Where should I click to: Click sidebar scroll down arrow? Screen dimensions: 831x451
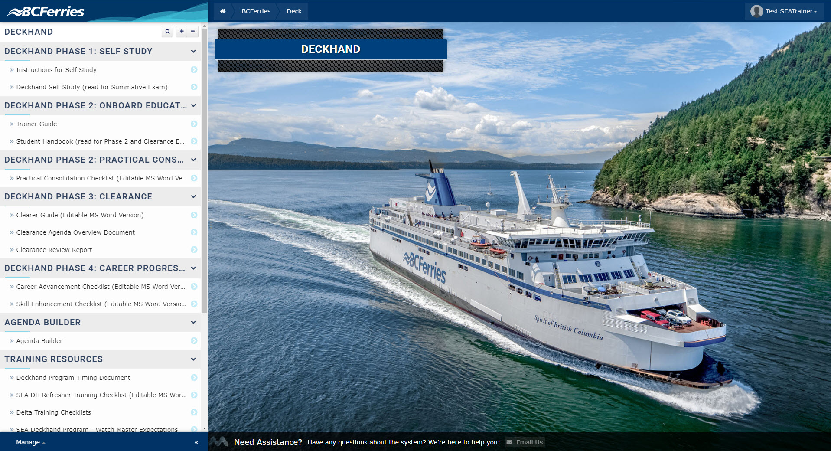pos(205,429)
